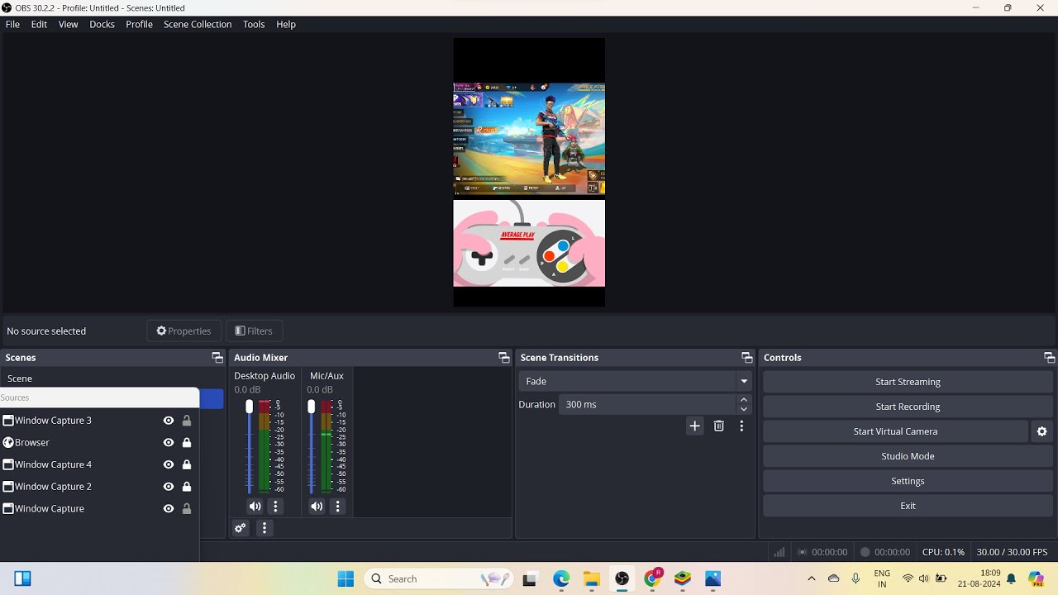
Task: Toggle visibility of Window Capture 4
Action: click(169, 464)
